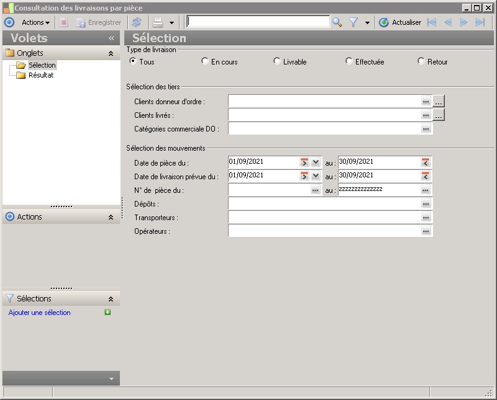497x400 pixels.
Task: Open the dropdown arrow next to printer
Action: [171, 22]
